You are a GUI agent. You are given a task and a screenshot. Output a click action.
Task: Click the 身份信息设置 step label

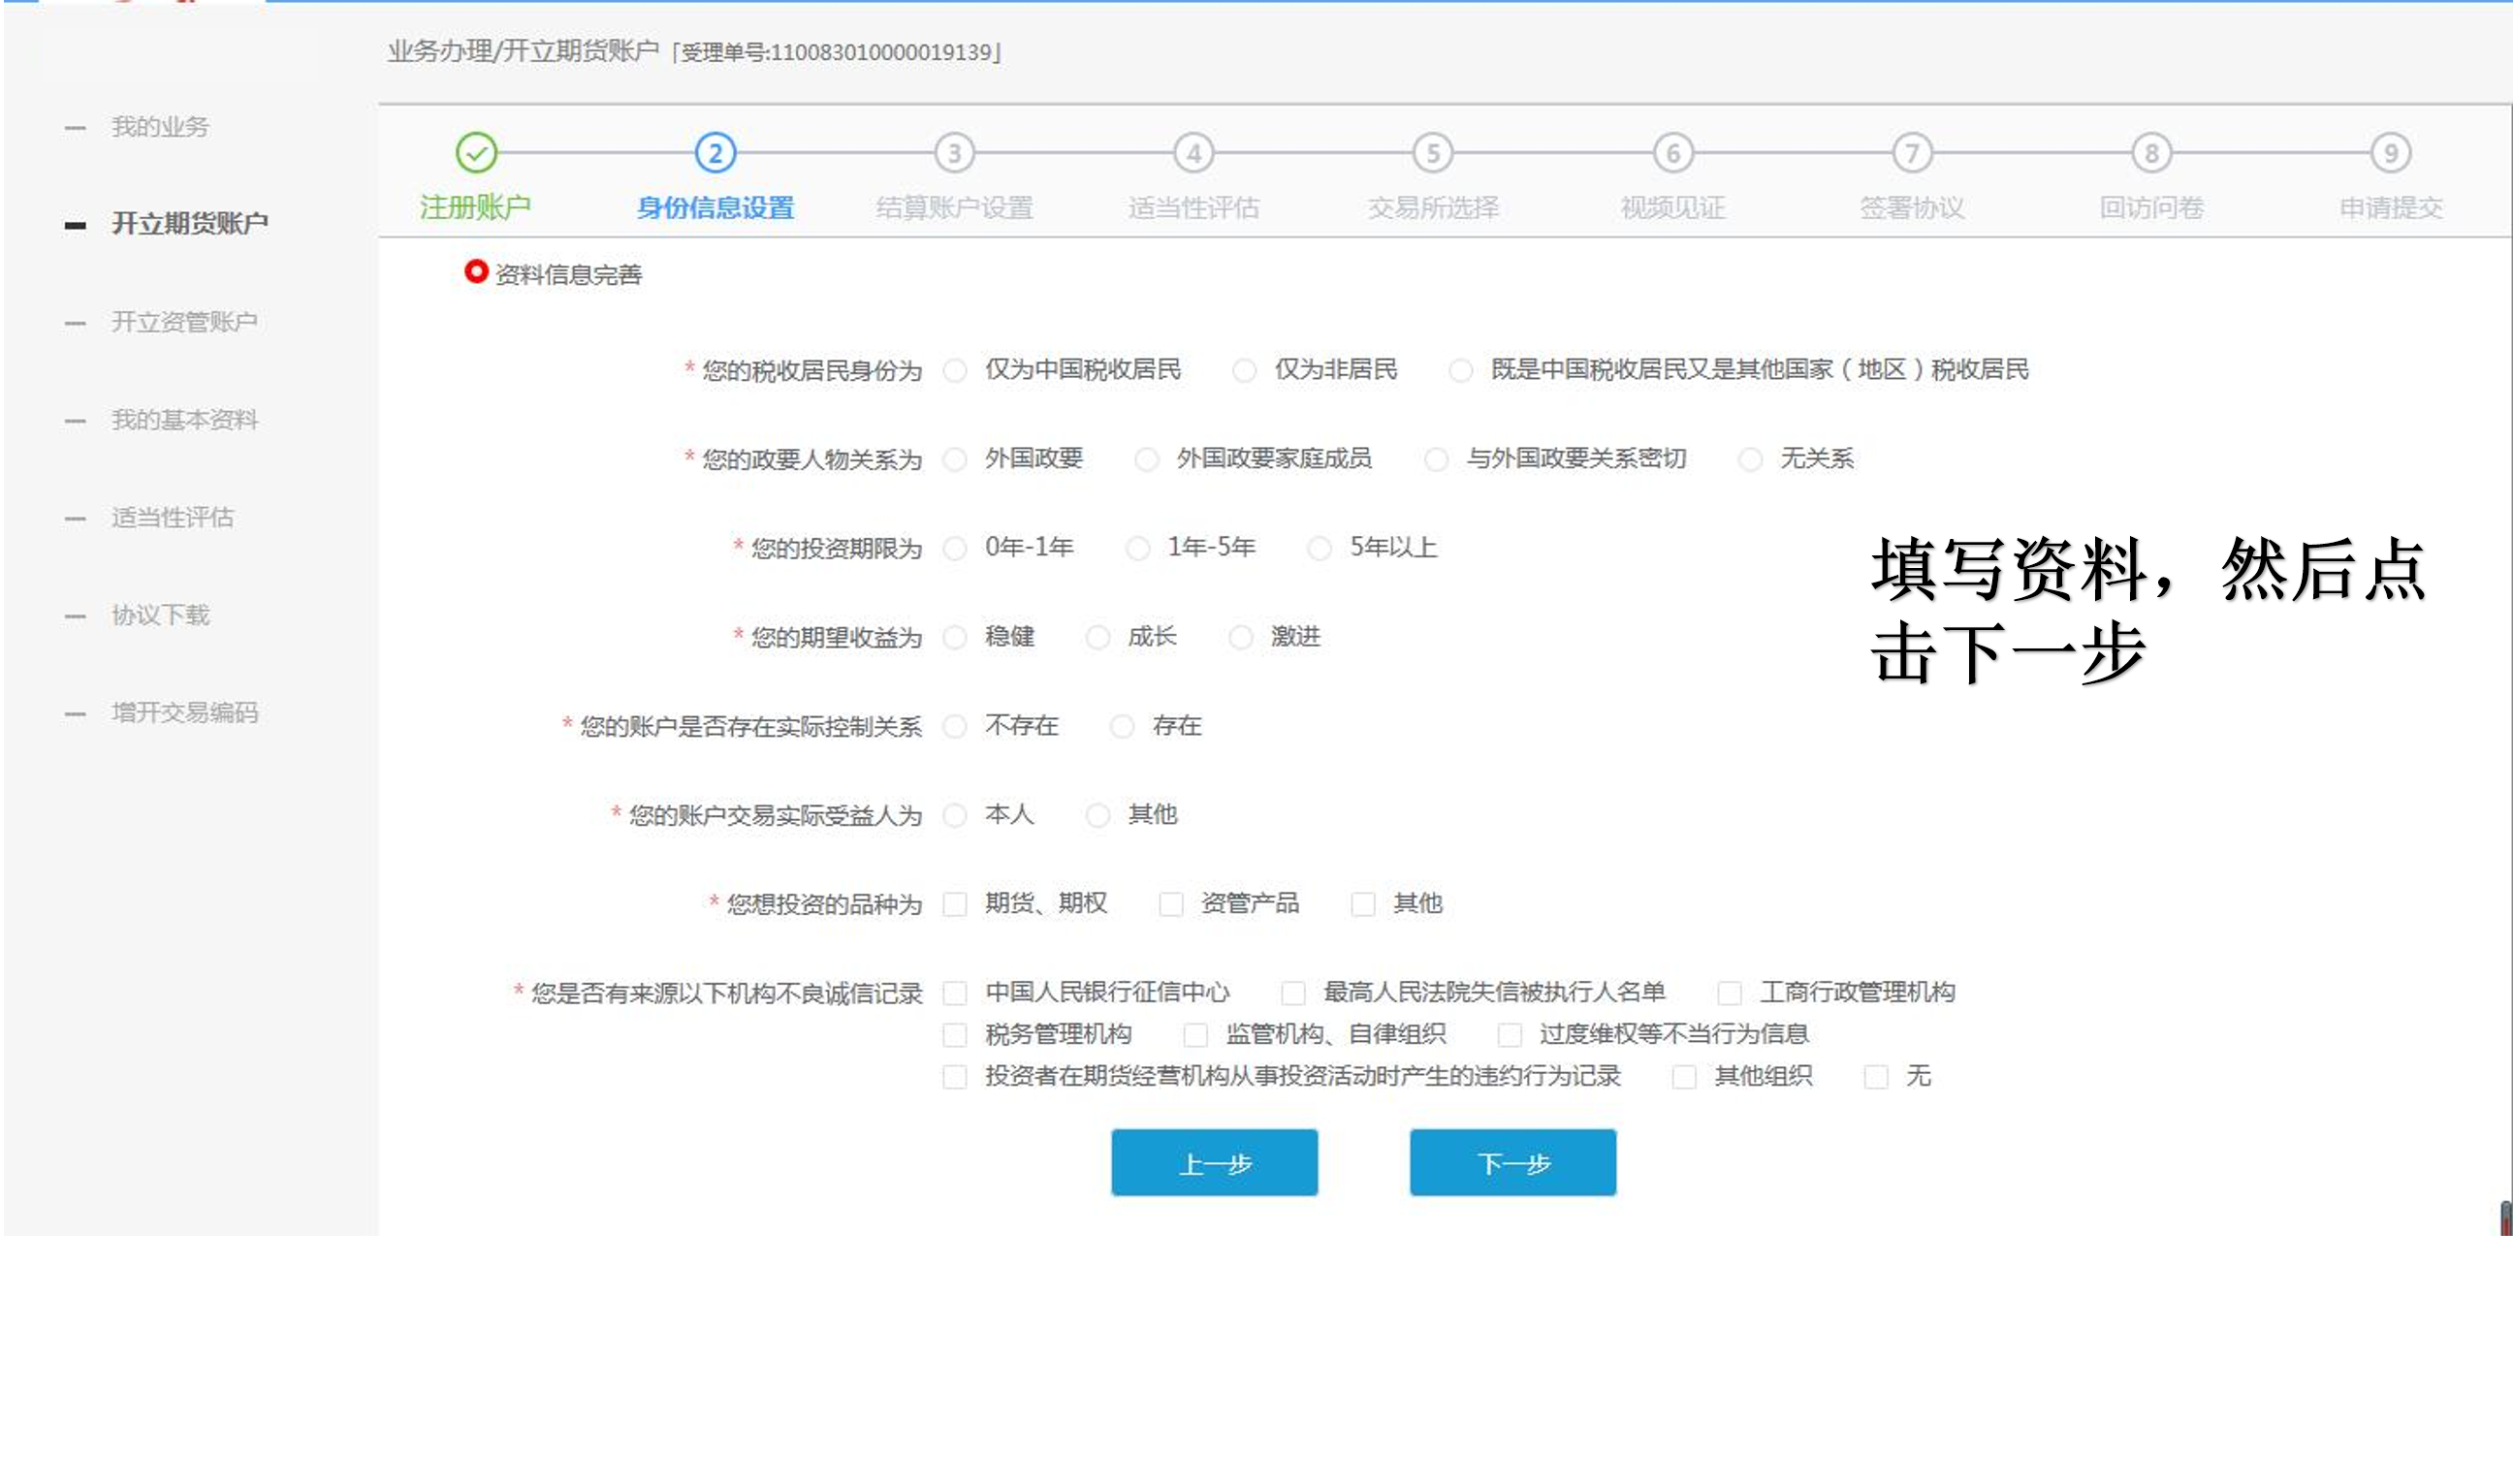[x=715, y=208]
